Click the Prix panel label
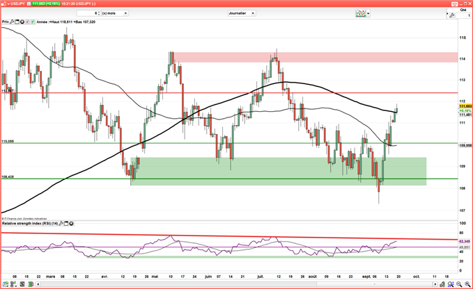 point(6,22)
